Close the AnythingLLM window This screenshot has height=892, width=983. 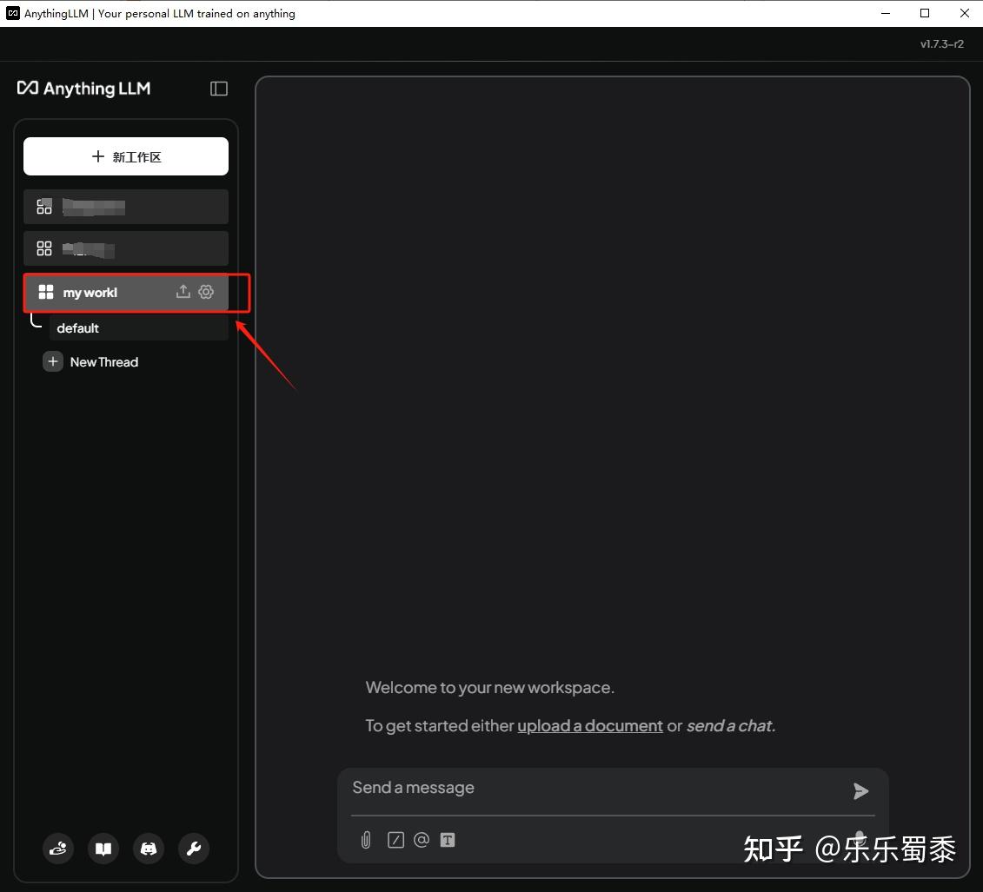964,13
